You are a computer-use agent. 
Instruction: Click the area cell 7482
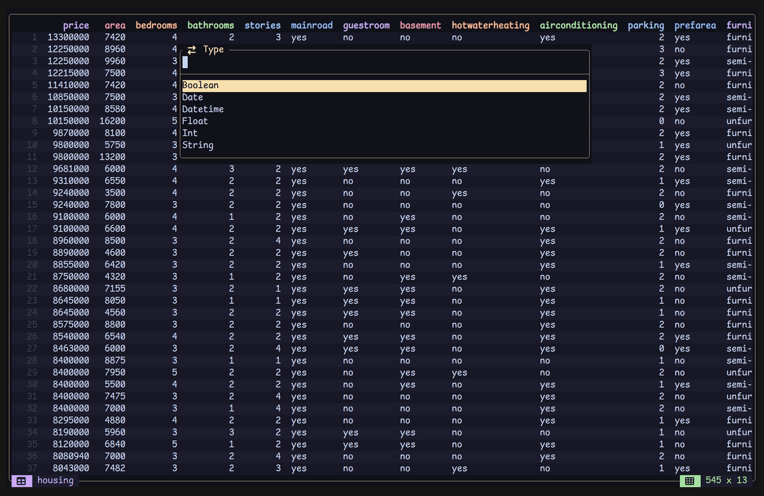[x=115, y=469]
